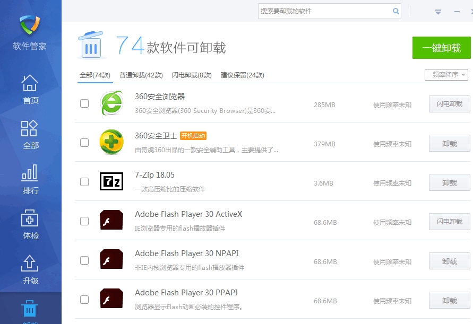Image resolution: width=473 pixels, height=324 pixels.
Task: Switch to the 全部(74款) tab
Action: pyautogui.click(x=95, y=75)
